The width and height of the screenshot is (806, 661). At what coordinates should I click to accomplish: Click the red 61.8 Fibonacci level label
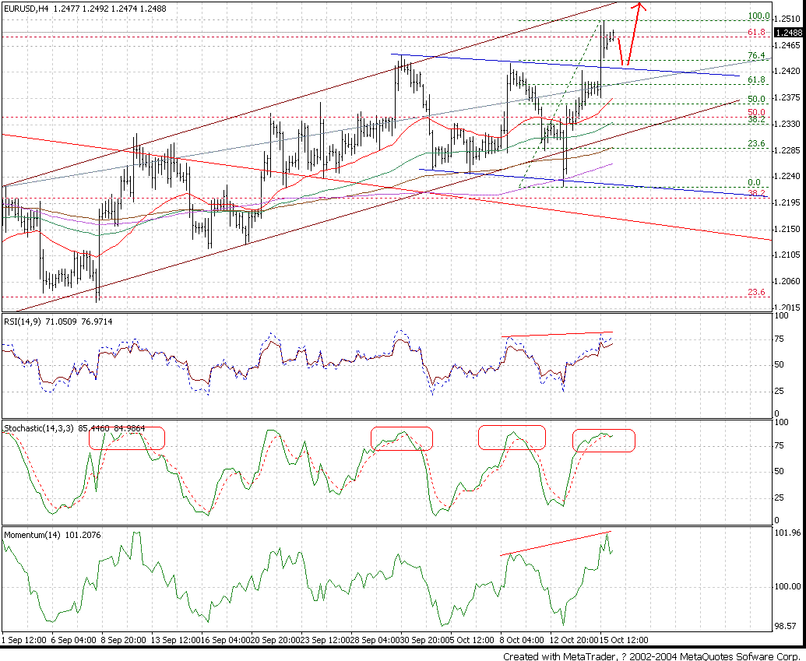(756, 33)
